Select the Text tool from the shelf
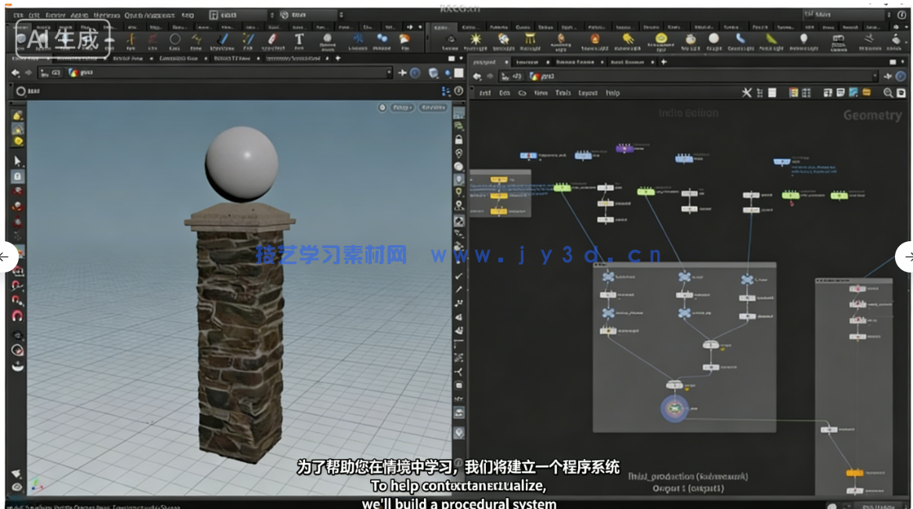This screenshot has width=913, height=509. click(x=300, y=38)
